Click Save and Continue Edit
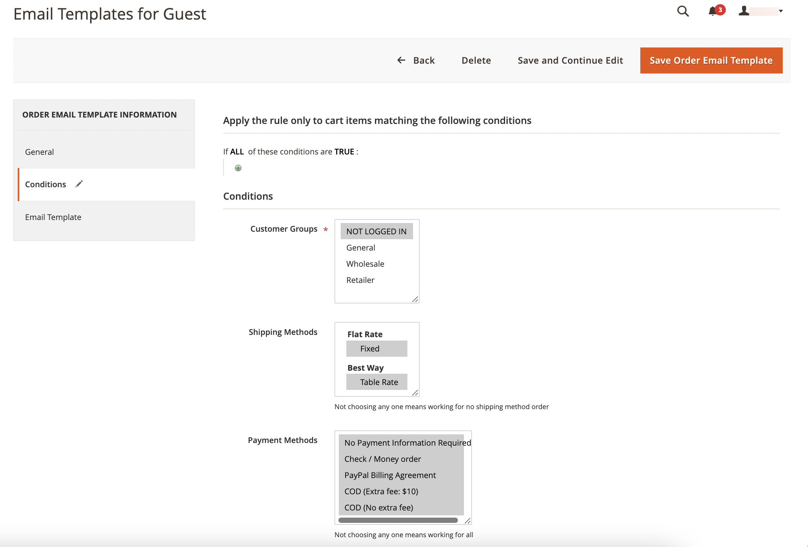 pyautogui.click(x=570, y=60)
